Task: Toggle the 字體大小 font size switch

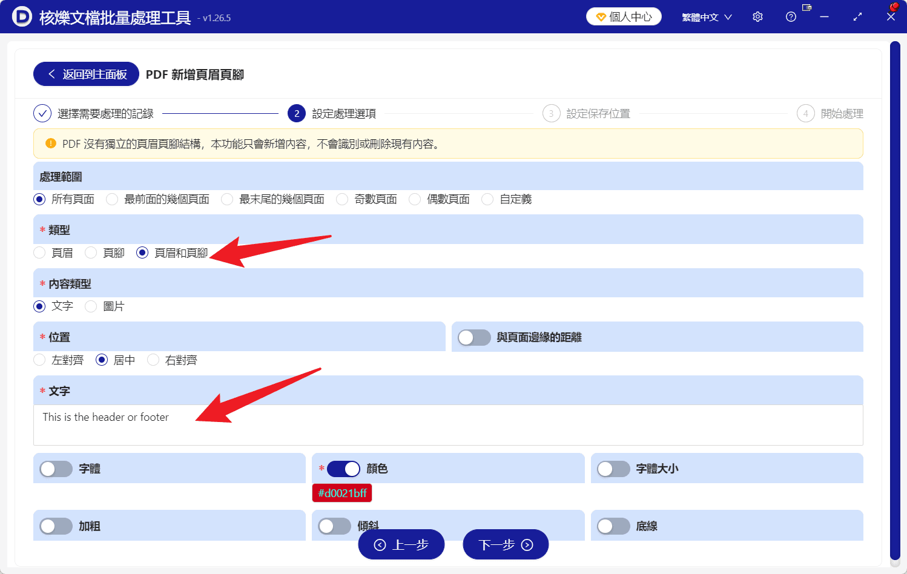Action: click(x=613, y=469)
